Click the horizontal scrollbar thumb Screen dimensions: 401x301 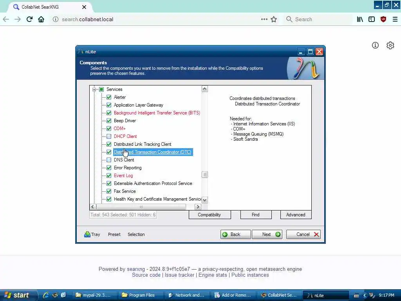[x=141, y=207]
